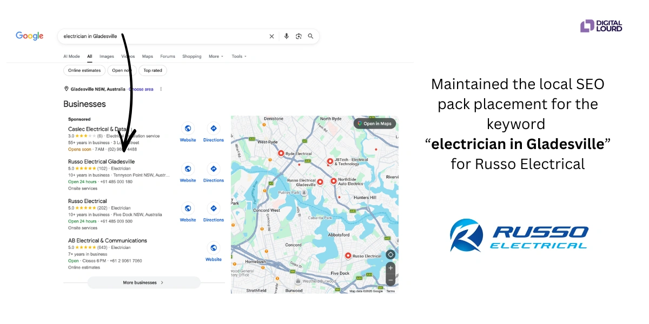Click the Russo Electrical pin near Five Dock
This screenshot has height=324, width=649.
348,256
